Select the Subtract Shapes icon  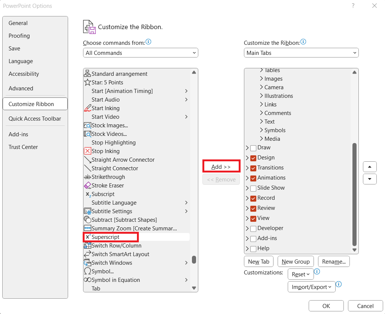click(x=88, y=220)
